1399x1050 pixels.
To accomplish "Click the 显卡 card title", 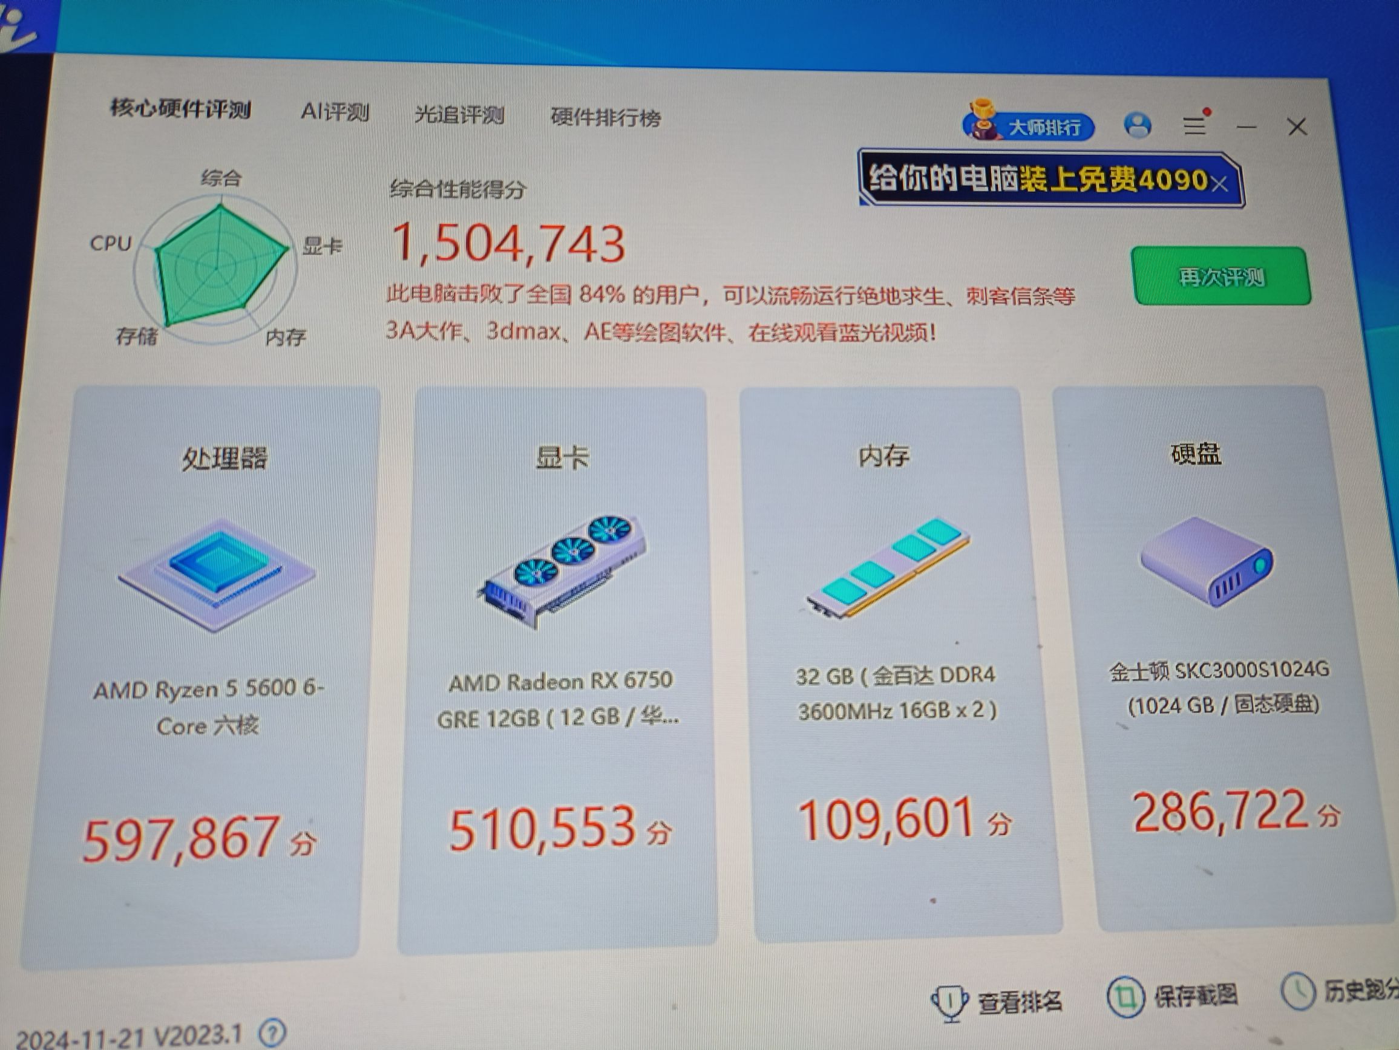I will pos(562,457).
